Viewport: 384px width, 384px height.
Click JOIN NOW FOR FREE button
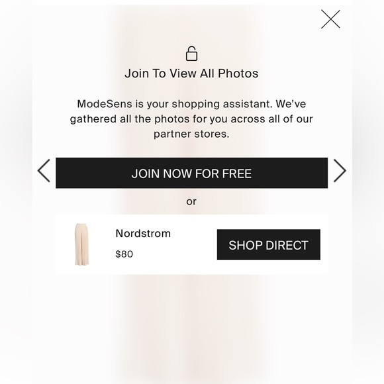click(x=191, y=173)
